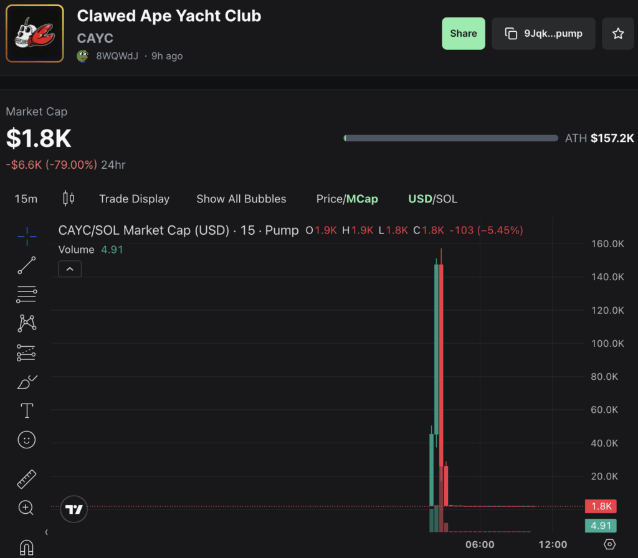The image size is (638, 558).
Task: Open the emoji sticker tool
Action: pos(26,440)
